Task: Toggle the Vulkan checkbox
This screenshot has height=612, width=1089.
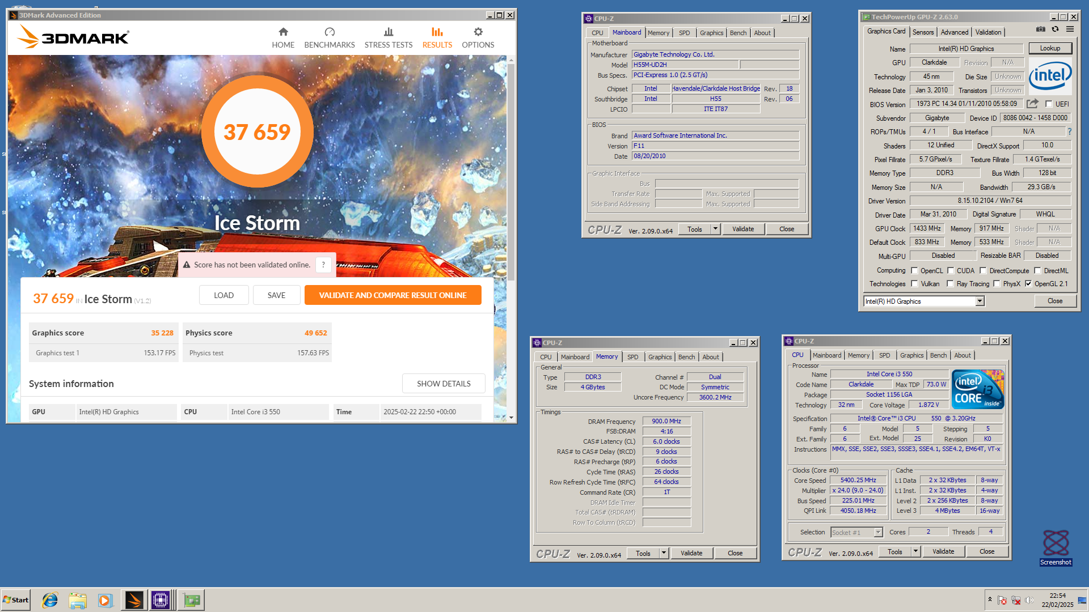Action: (x=914, y=284)
